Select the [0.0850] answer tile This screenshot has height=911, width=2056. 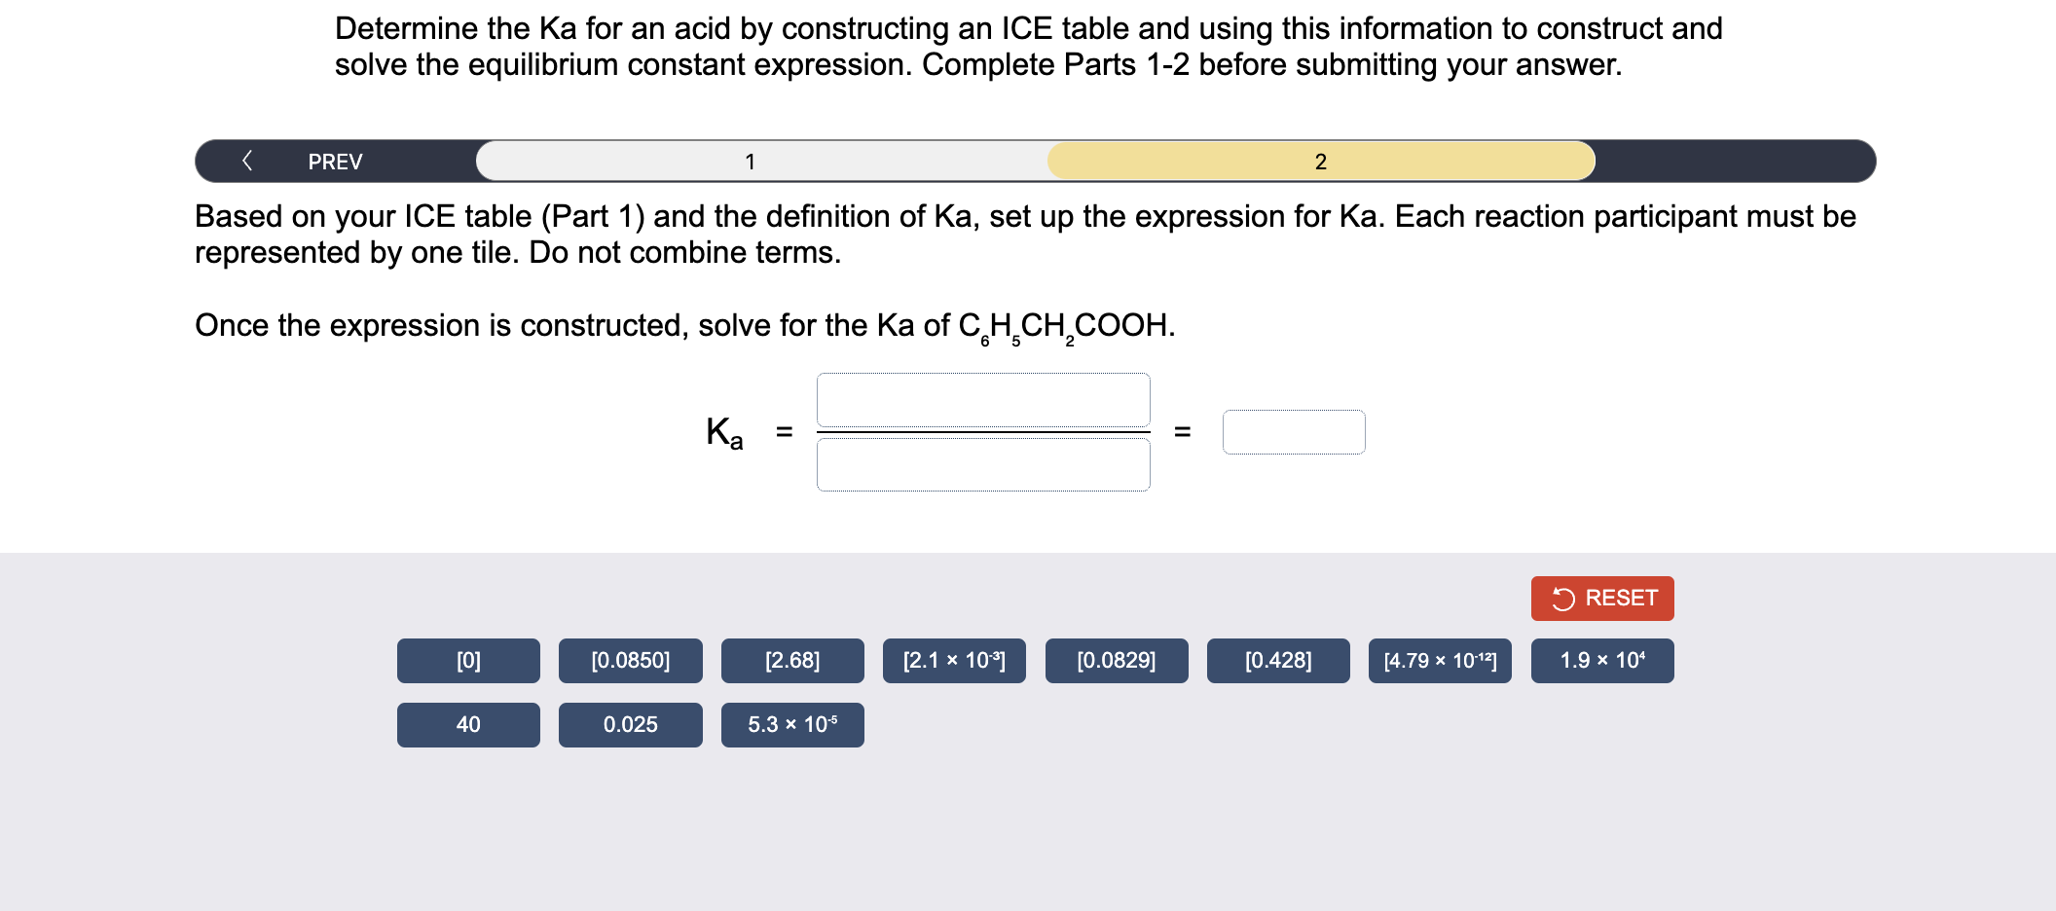click(630, 660)
